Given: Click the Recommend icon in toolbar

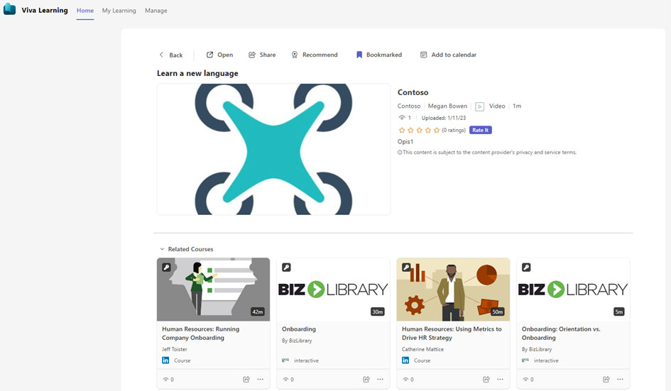Looking at the screenshot, I should pyautogui.click(x=295, y=55).
